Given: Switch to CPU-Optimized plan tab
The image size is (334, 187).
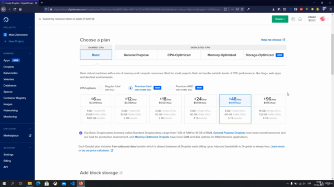Looking at the screenshot, I should [x=179, y=55].
